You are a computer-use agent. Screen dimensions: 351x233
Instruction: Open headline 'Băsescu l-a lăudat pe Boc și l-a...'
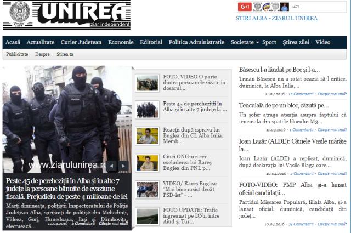279,70
